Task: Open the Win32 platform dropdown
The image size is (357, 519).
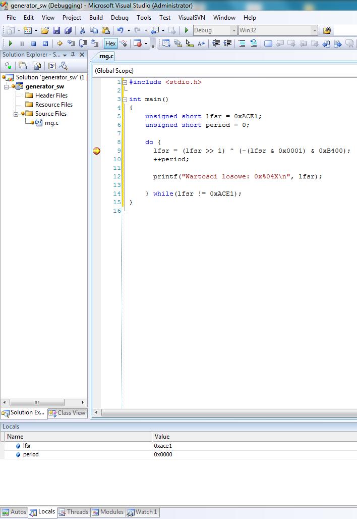Action: pyautogui.click(x=315, y=30)
